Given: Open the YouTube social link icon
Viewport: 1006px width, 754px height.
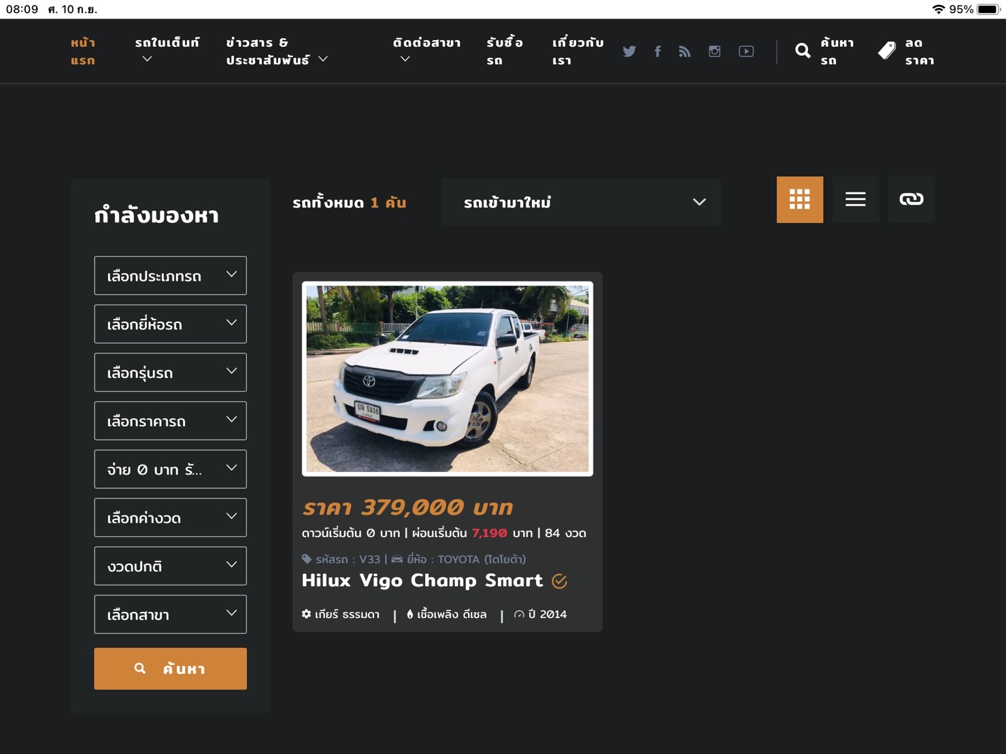Looking at the screenshot, I should [x=746, y=52].
